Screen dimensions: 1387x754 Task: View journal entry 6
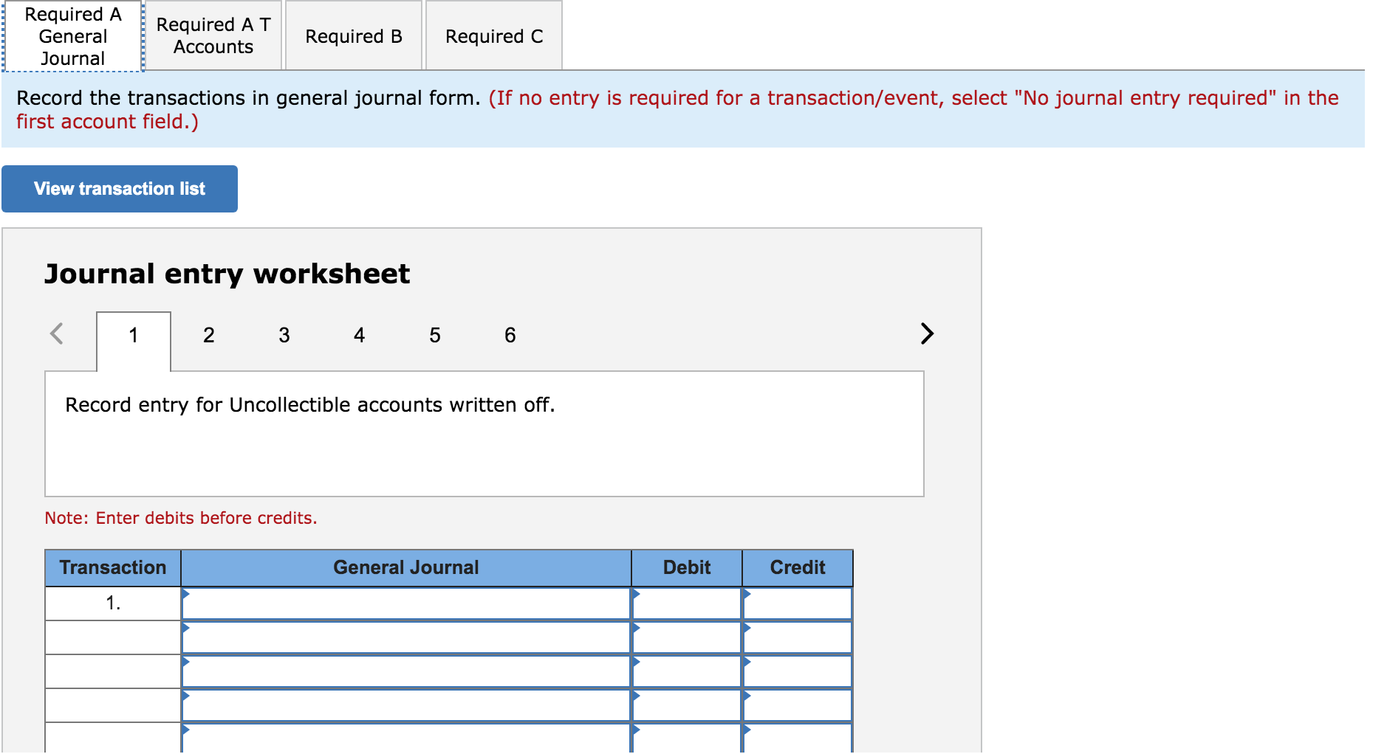point(510,335)
